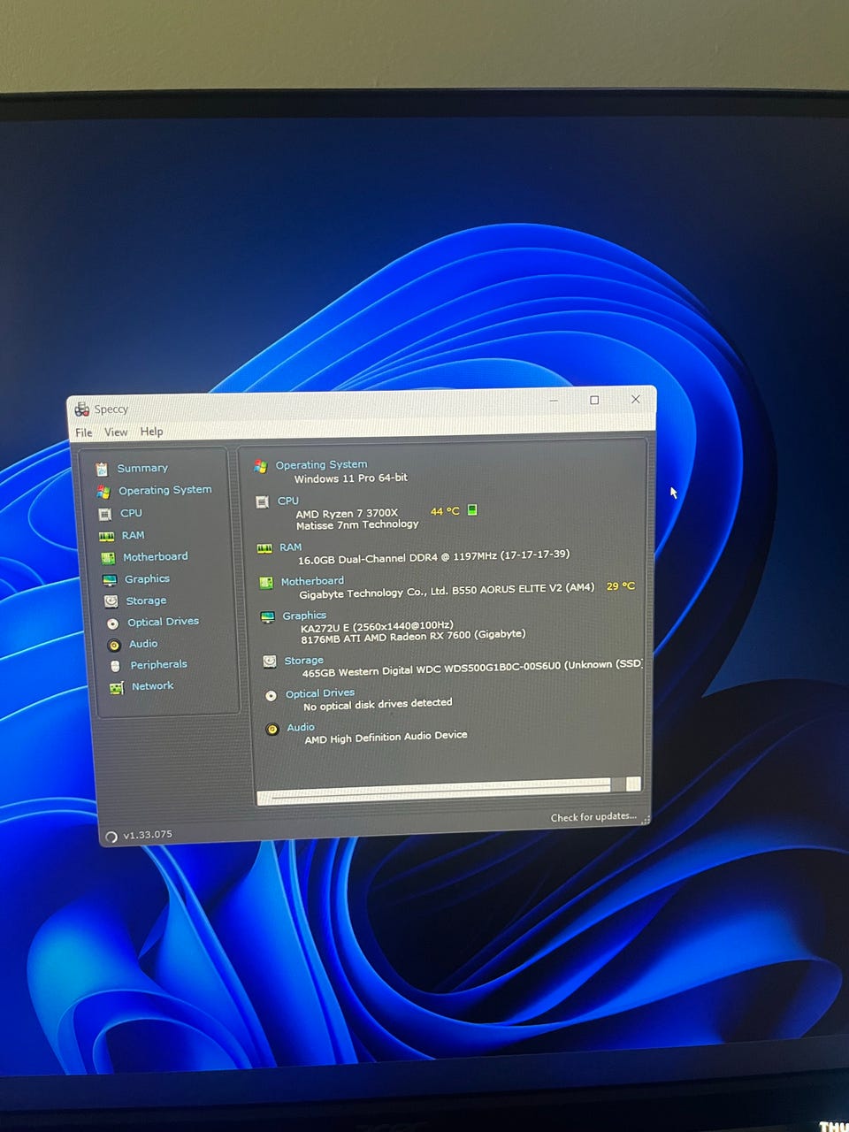Click the Graphics heading link in summary
The width and height of the screenshot is (849, 1132).
(304, 616)
